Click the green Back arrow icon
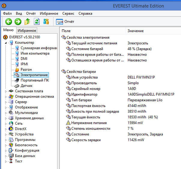 (8, 22)
